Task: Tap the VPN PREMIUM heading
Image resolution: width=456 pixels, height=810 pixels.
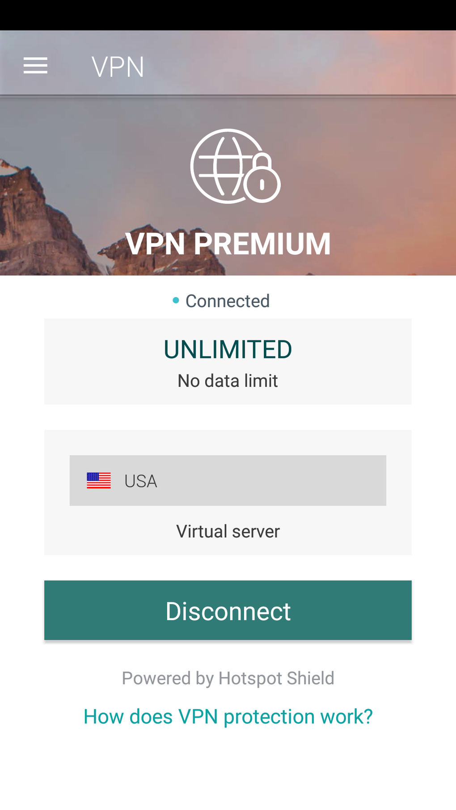Action: [x=228, y=244]
